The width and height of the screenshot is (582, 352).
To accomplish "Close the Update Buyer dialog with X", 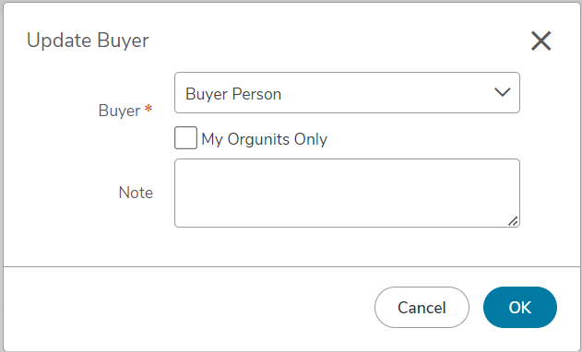I will 540,41.
